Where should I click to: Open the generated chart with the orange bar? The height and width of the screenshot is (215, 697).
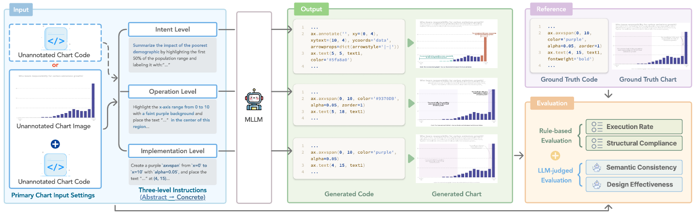(x=457, y=43)
